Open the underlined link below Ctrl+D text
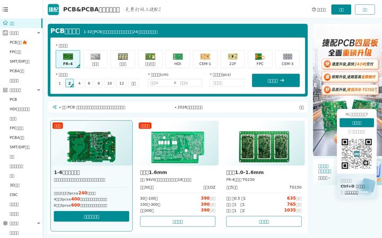 [351, 193]
